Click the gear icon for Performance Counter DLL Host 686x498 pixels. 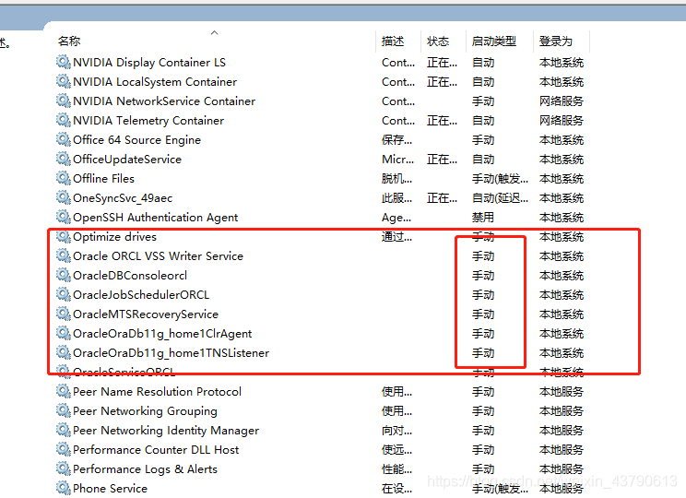click(64, 449)
